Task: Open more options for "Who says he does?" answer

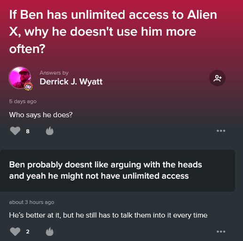Action: (x=221, y=131)
